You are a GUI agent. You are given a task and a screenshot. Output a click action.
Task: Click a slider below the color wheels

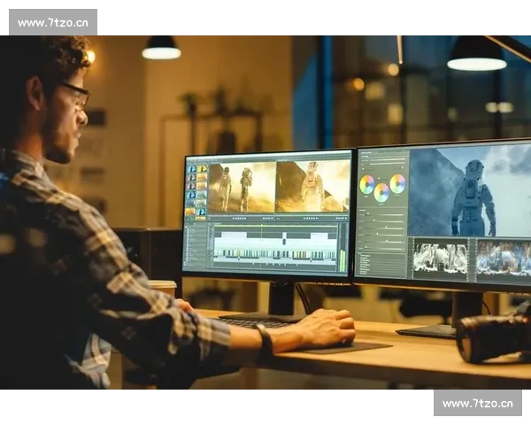pyautogui.click(x=386, y=223)
